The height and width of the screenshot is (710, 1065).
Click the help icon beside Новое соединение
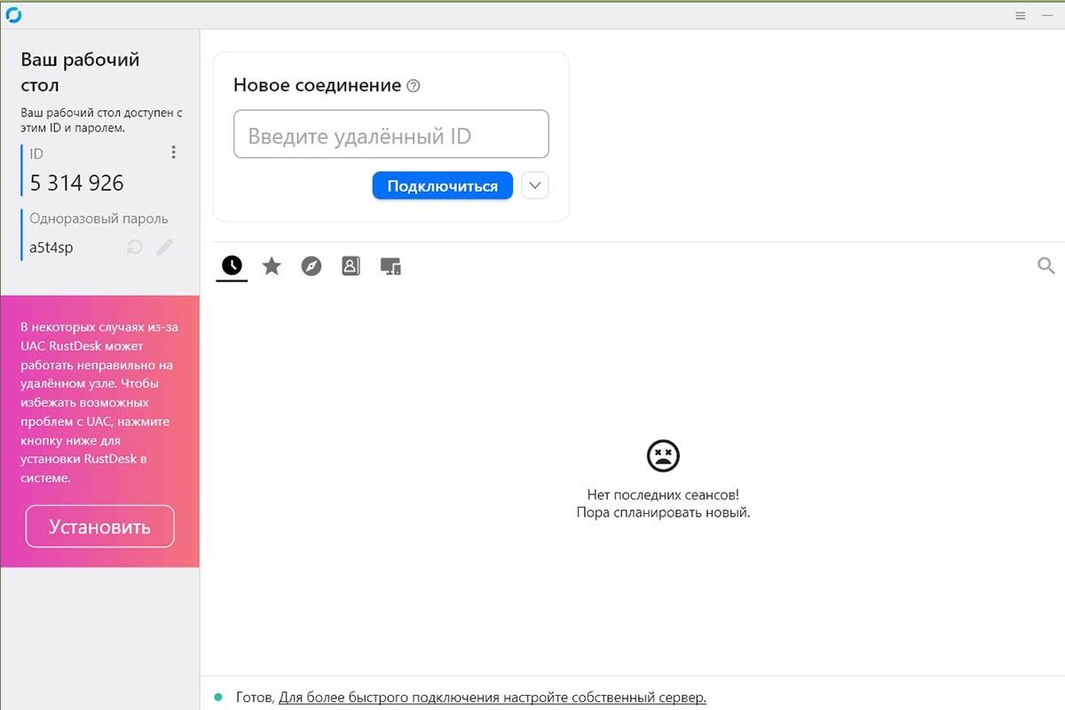(413, 86)
